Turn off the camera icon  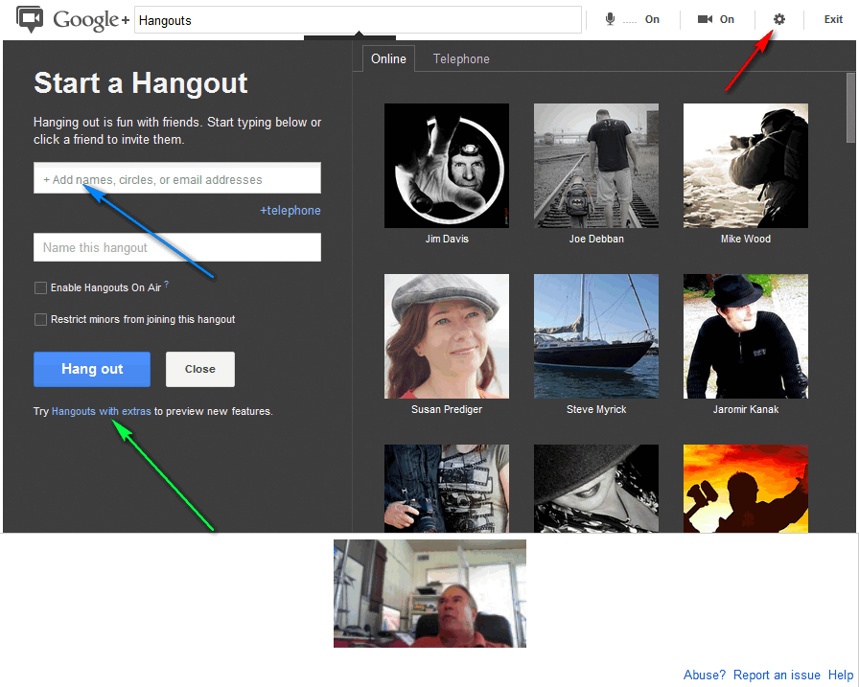click(x=706, y=19)
